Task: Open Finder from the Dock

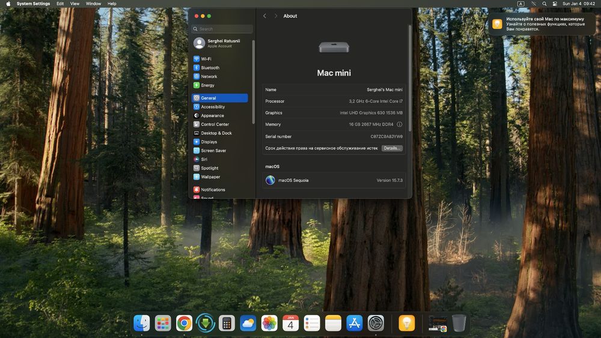Action: [142, 323]
